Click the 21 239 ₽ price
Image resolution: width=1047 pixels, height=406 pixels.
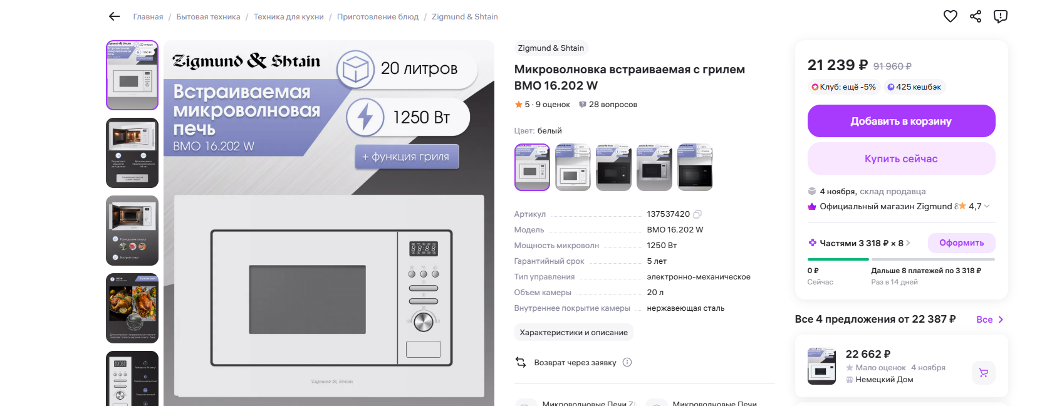coord(838,65)
